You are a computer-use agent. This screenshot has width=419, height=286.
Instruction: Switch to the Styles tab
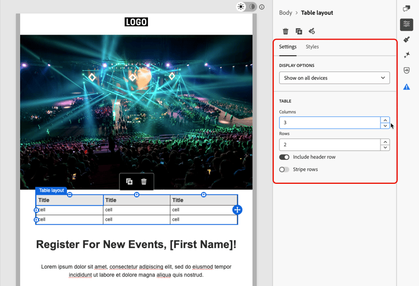[312, 47]
